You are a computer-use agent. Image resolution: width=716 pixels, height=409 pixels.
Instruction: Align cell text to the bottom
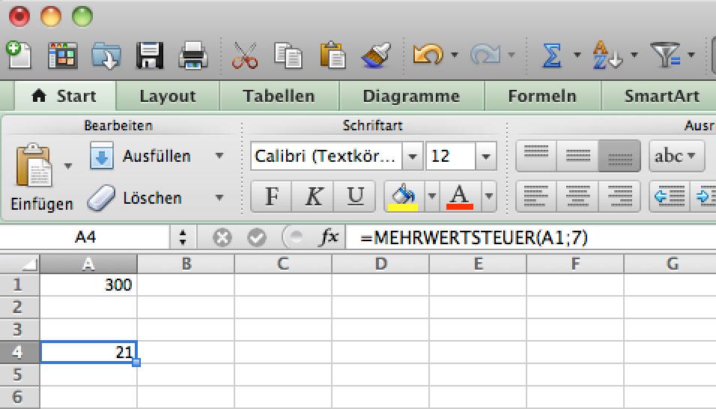click(x=619, y=156)
